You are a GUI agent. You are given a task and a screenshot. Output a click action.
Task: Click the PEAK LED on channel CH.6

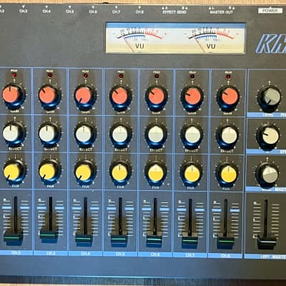click(157, 77)
